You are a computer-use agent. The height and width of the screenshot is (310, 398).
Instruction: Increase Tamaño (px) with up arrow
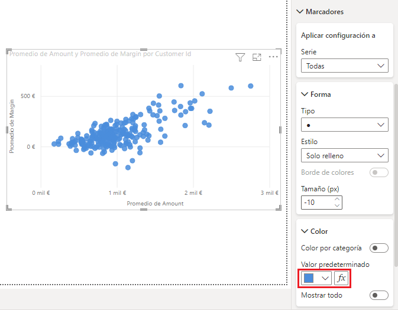click(337, 199)
